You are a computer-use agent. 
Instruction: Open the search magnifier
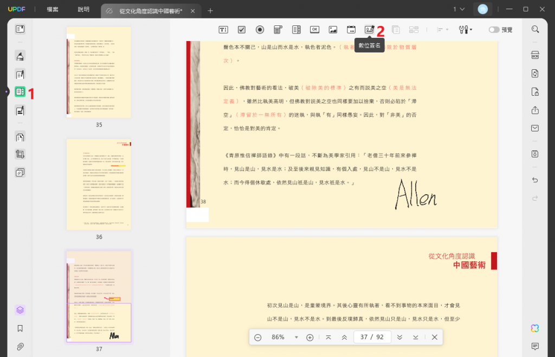535,29
